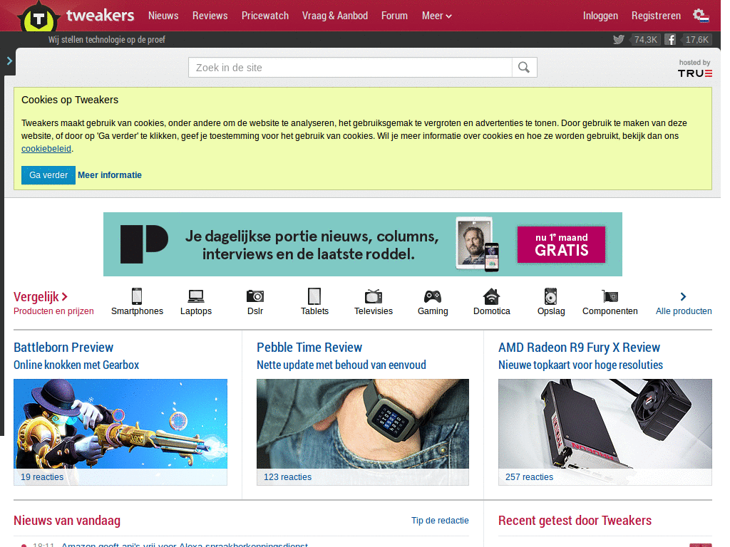Click the magnifier search icon

pyautogui.click(x=524, y=68)
